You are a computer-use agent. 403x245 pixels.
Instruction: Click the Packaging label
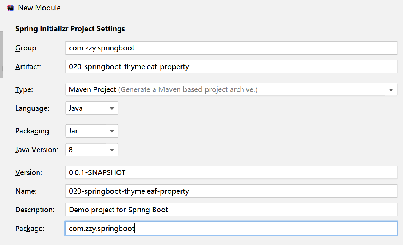pyautogui.click(x=33, y=131)
